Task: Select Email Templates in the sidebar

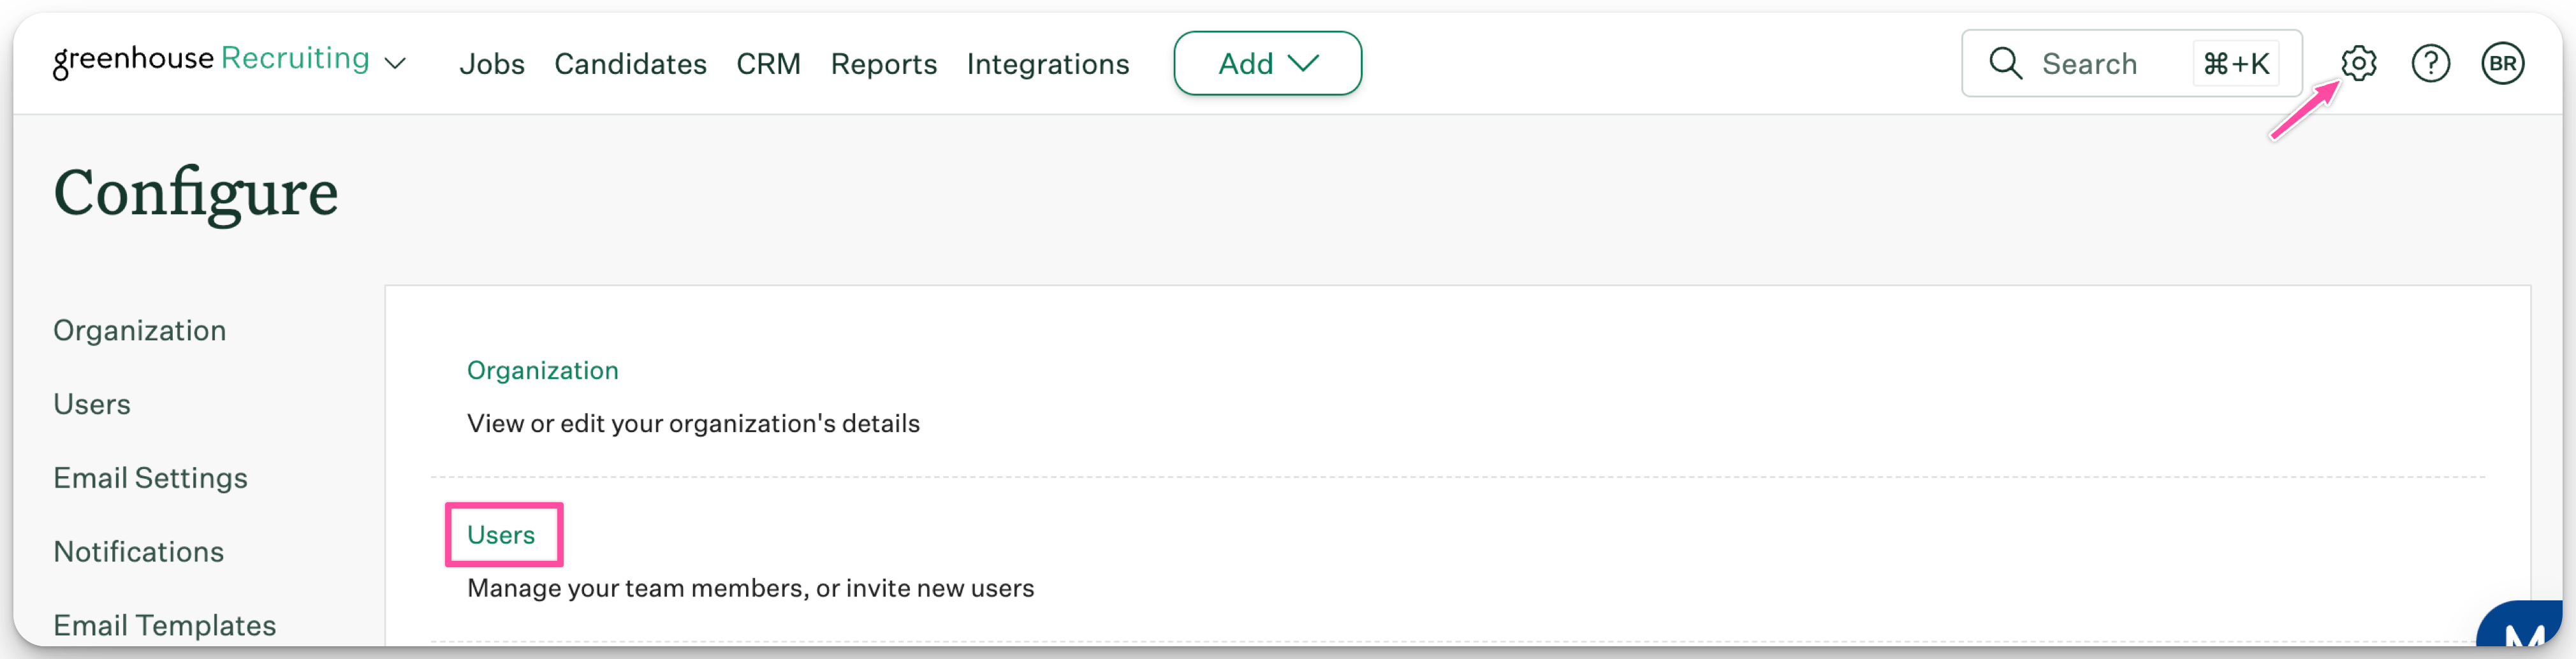Action: (164, 625)
